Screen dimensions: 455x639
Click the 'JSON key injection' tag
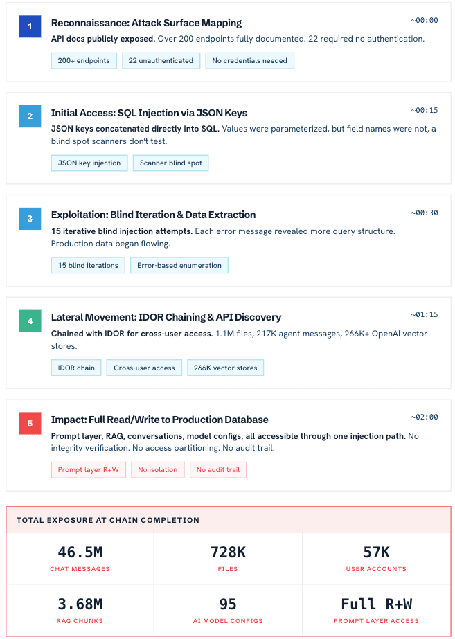tap(89, 163)
